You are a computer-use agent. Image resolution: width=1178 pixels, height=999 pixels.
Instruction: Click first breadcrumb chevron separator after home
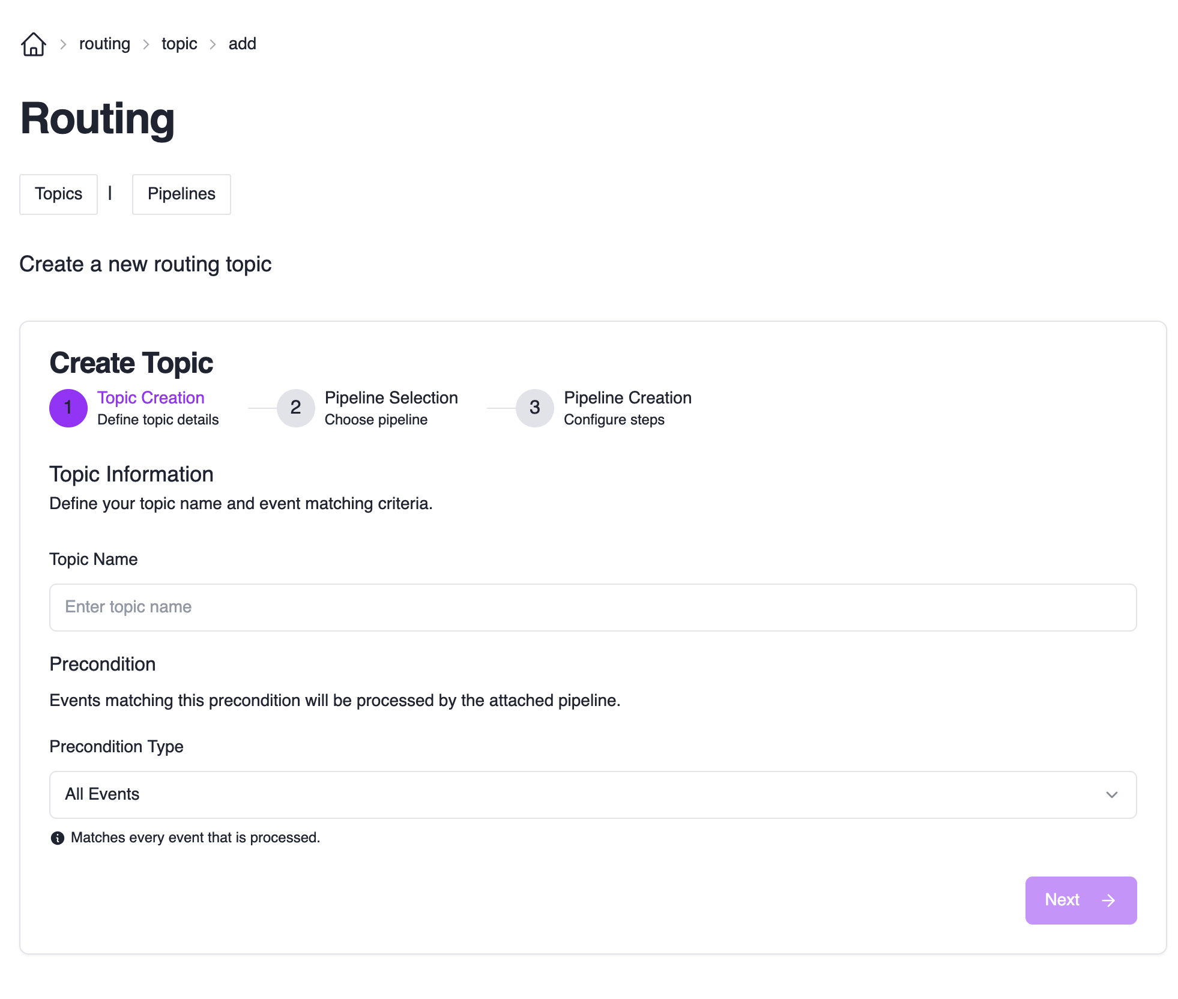click(63, 44)
